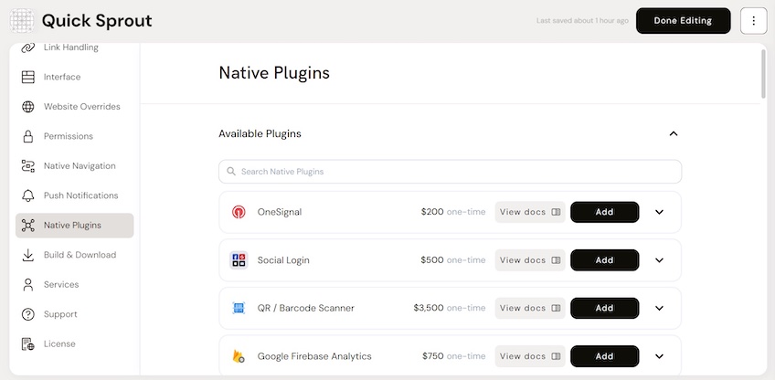
Task: Click the $3,500 one-time price
Action: pos(450,308)
